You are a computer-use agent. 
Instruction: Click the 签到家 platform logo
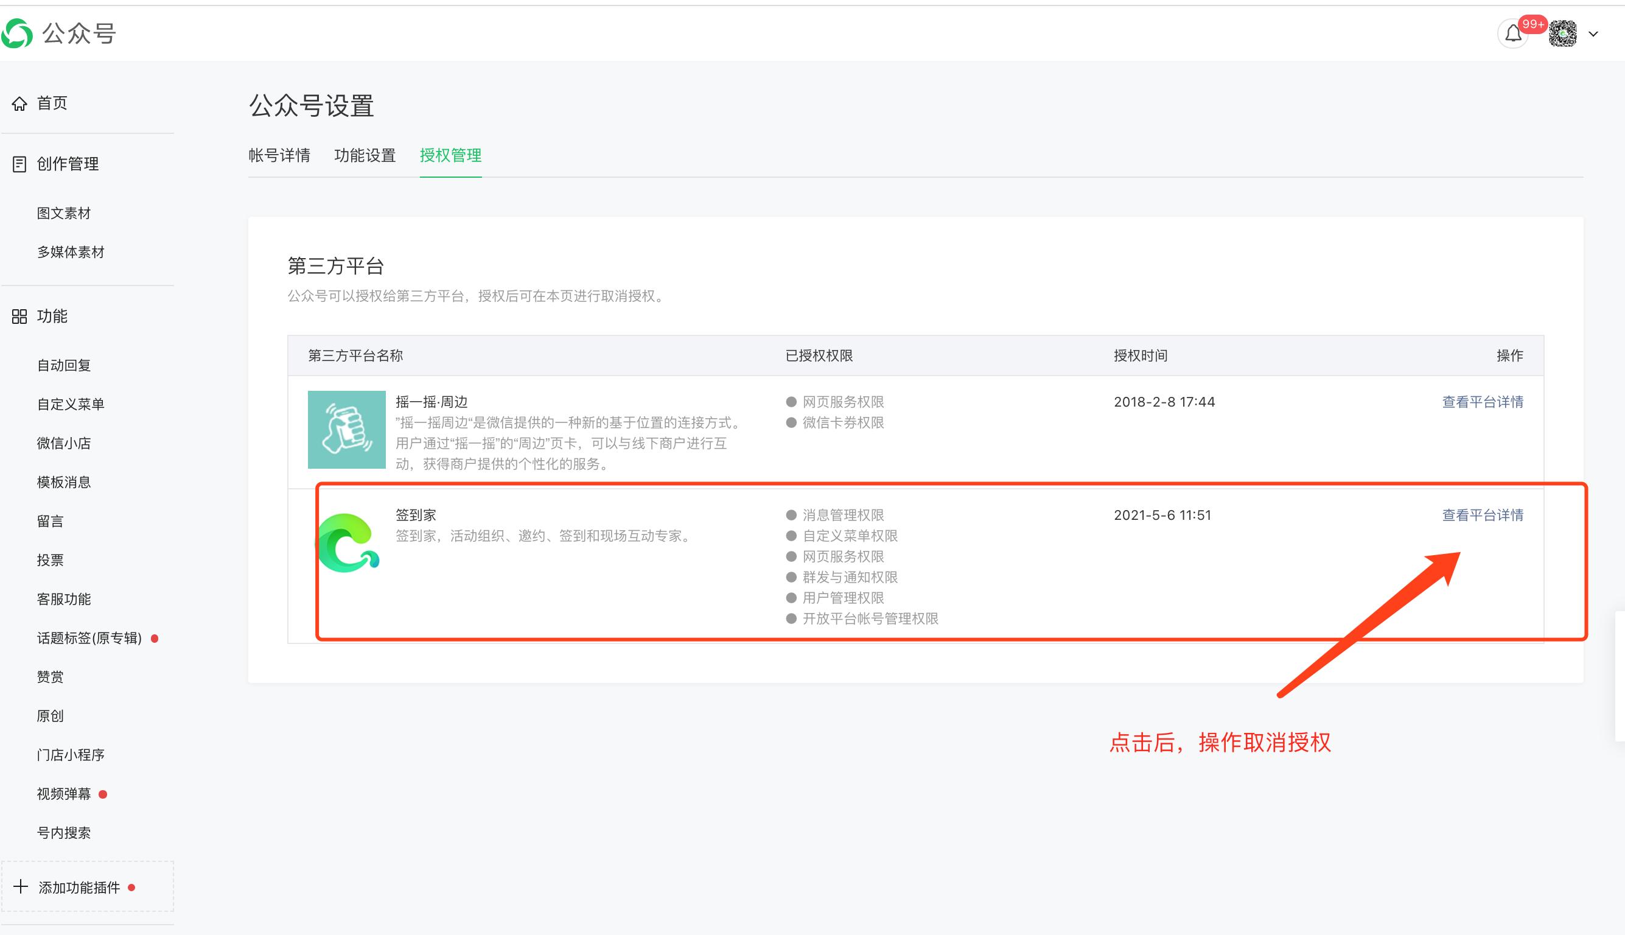click(348, 543)
